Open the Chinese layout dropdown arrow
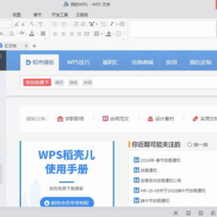Screen dimensions: 217x217 [96, 25]
